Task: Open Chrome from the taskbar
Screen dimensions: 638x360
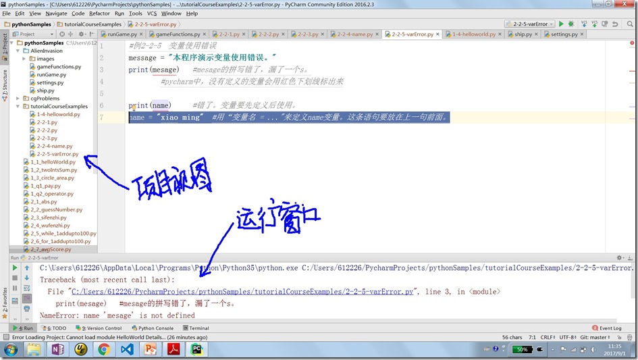Action: click(103, 349)
